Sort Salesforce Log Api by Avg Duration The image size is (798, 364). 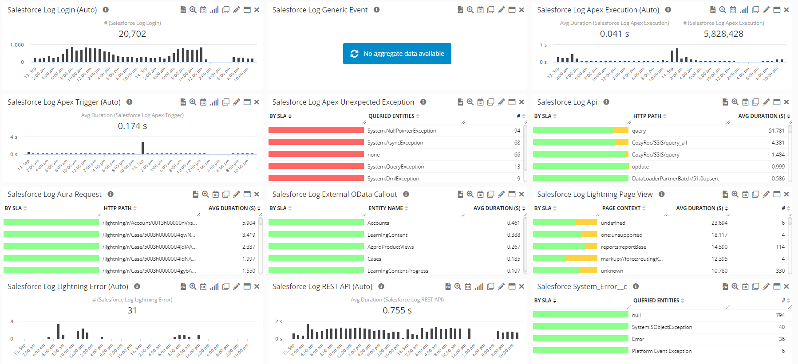click(761, 116)
